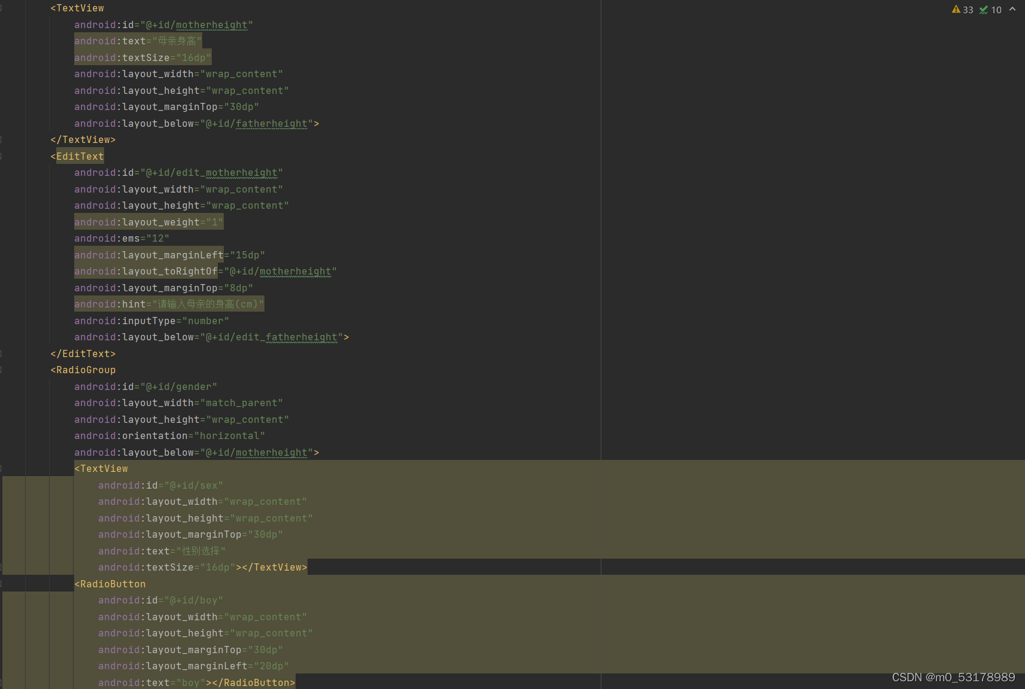Click the textSize line ending with </TextView>
Viewport: 1025px width, 689px height.
202,567
